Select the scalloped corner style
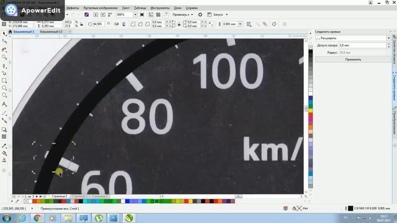 [x=140, y=24]
